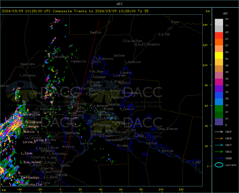Pick the 5 dBZ dark purple swatch
239x193 pixels.
pos(219,122)
